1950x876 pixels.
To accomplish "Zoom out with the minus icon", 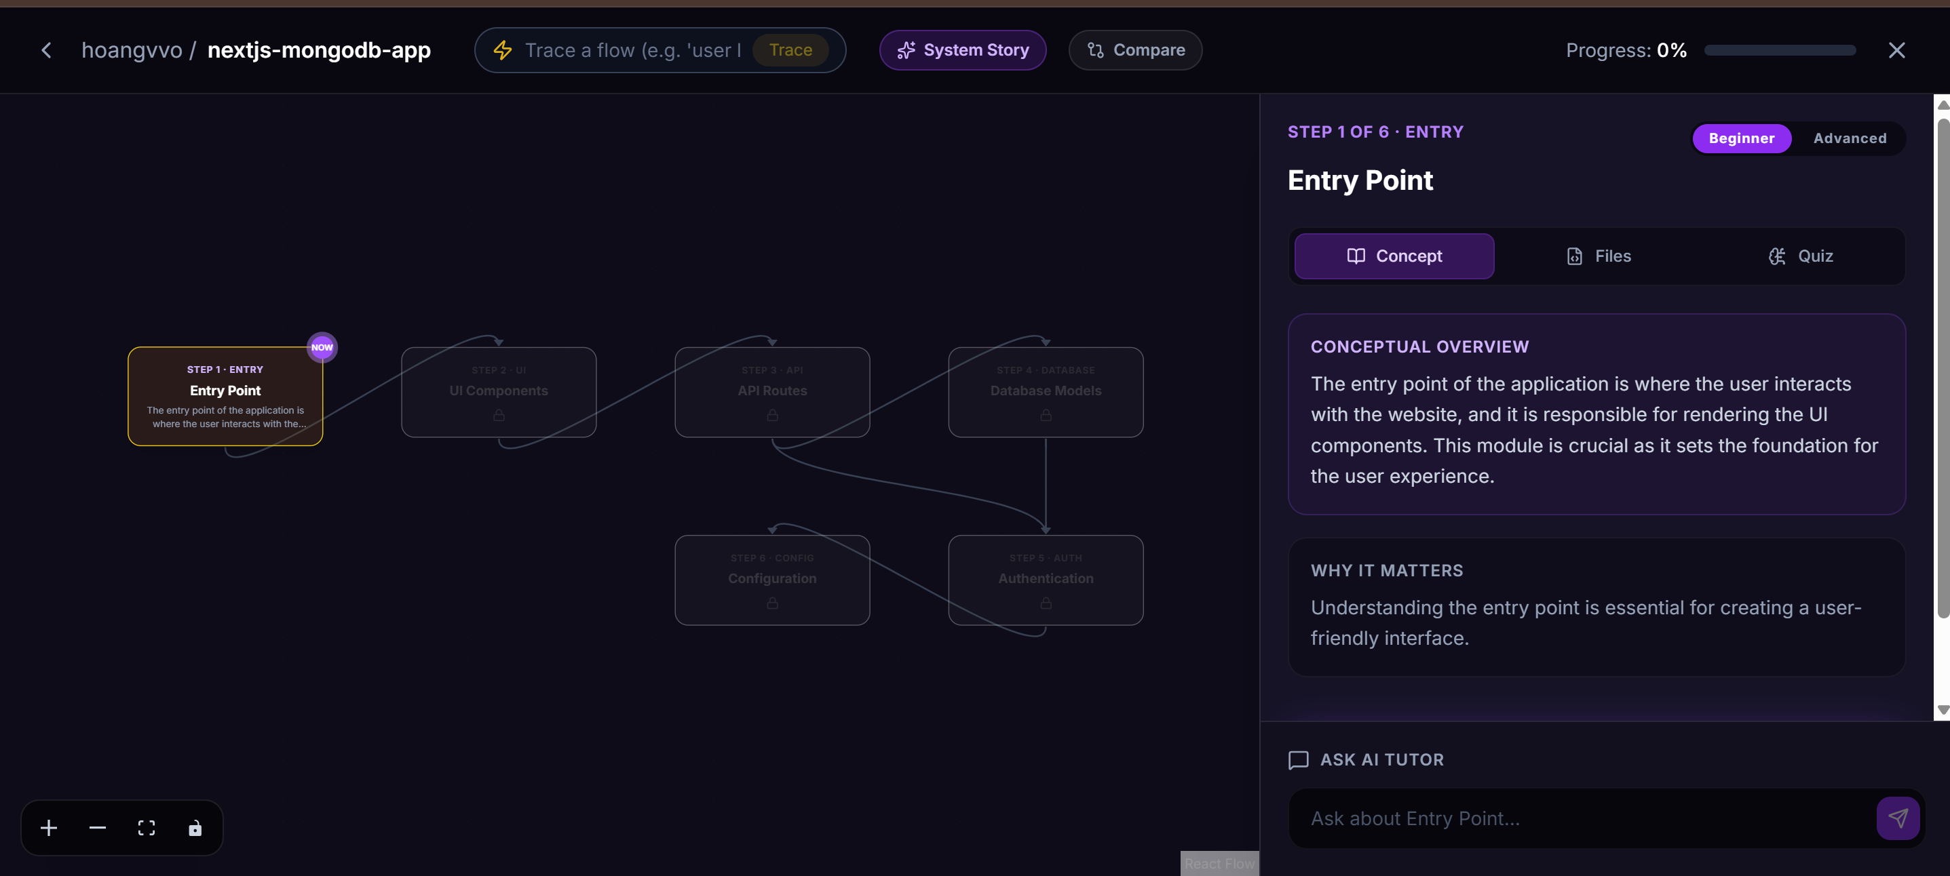I will tap(98, 828).
